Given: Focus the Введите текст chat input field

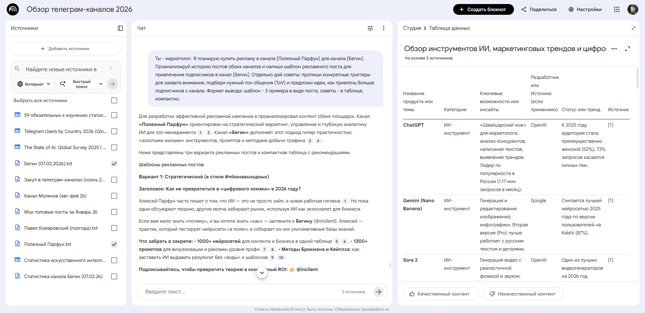Looking at the screenshot, I should click(x=239, y=292).
